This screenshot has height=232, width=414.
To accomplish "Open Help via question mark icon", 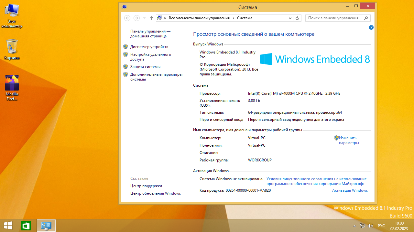I will click(x=371, y=28).
